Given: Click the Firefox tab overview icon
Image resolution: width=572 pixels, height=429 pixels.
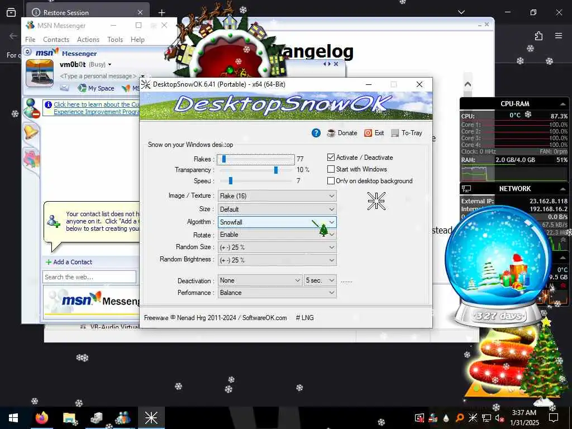Looking at the screenshot, I should click(x=11, y=12).
